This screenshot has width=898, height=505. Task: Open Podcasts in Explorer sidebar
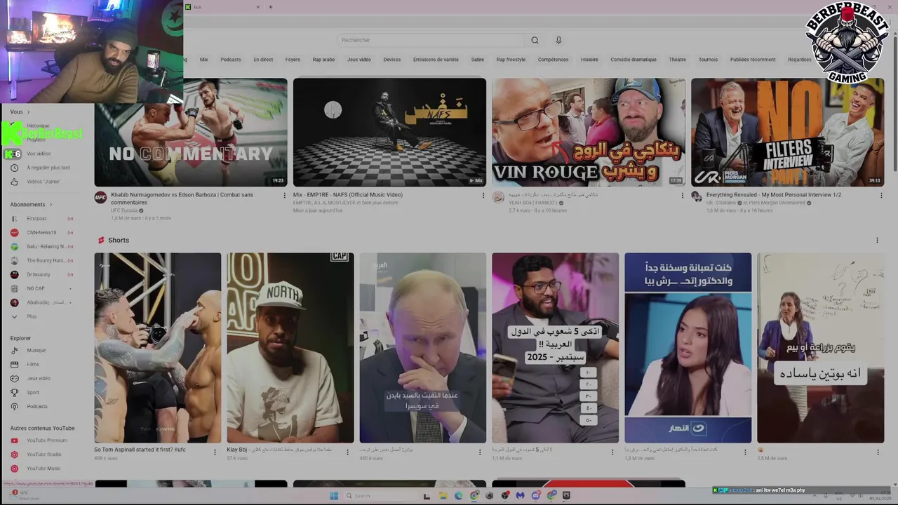tap(36, 407)
